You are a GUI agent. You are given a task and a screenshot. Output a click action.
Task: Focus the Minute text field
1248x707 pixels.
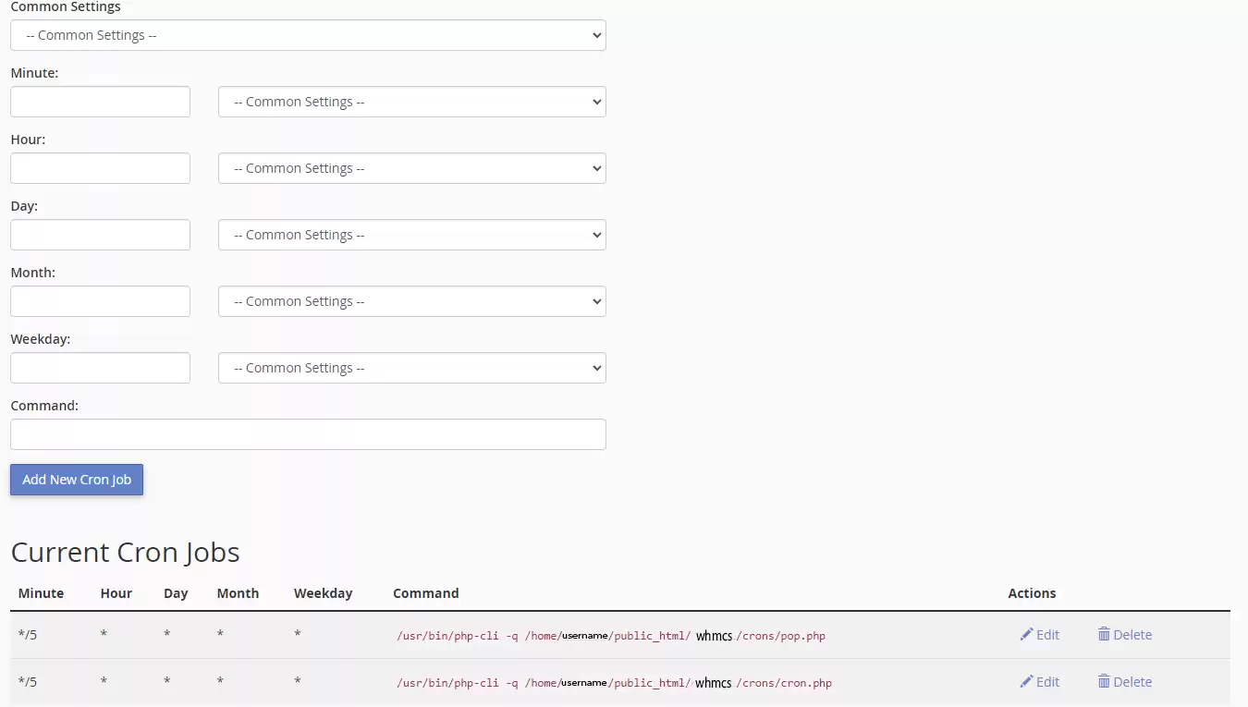pyautogui.click(x=100, y=102)
